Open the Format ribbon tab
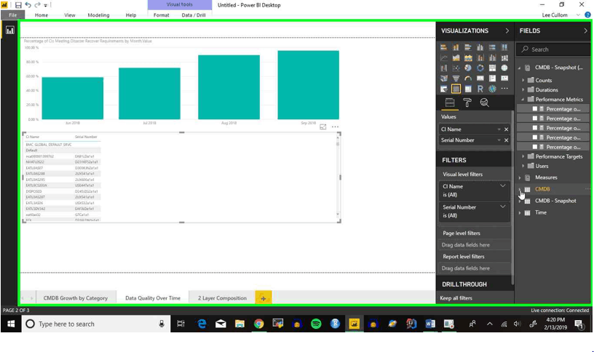594x352 pixels. pyautogui.click(x=162, y=15)
